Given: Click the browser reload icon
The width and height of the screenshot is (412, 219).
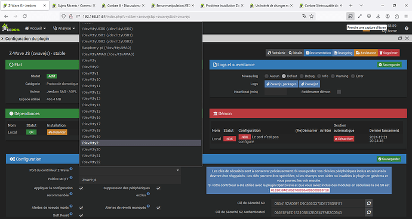Looking at the screenshot, I should 24,16.
